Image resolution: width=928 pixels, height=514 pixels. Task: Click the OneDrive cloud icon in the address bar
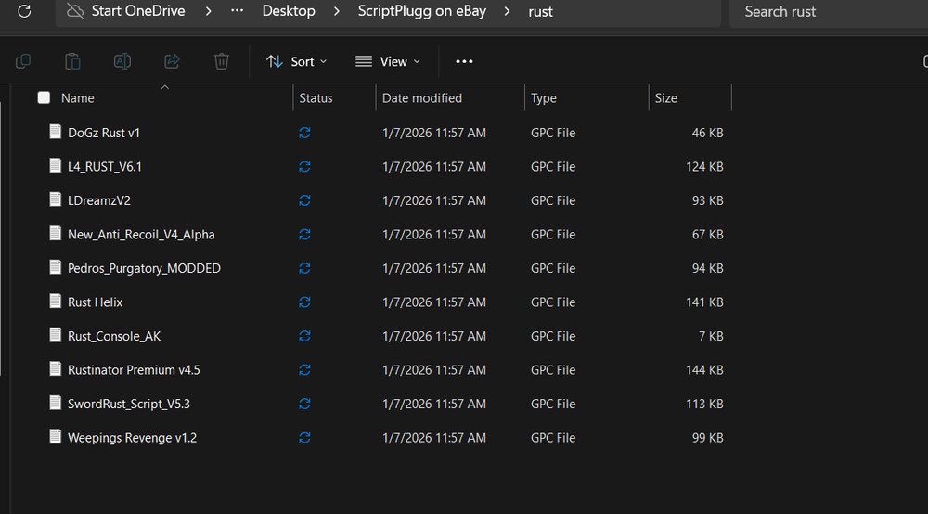(x=74, y=12)
